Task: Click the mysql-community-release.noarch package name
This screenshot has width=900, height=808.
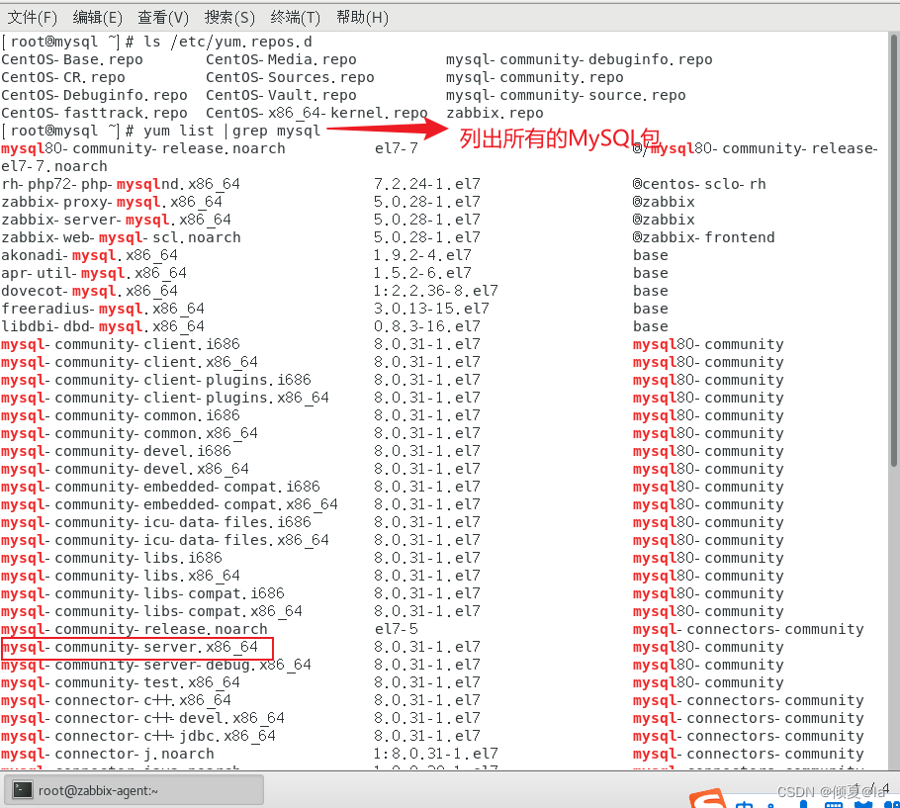Action: [x=135, y=629]
